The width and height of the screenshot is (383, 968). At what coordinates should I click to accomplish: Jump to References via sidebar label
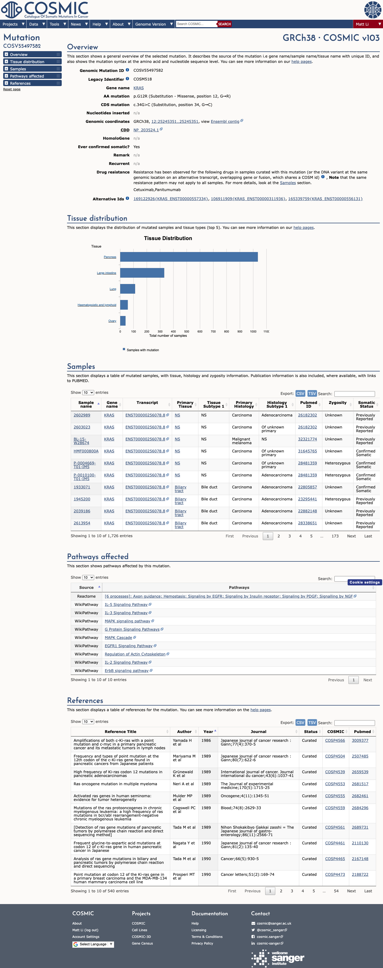click(20, 83)
